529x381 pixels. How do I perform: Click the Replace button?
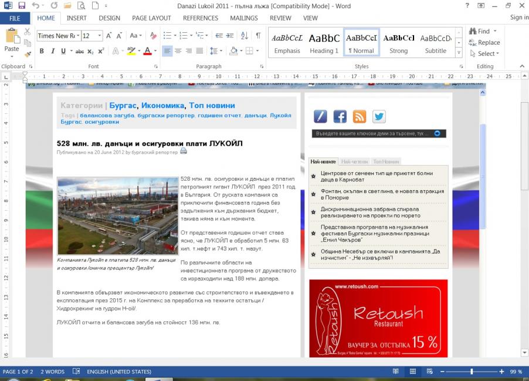(484, 42)
